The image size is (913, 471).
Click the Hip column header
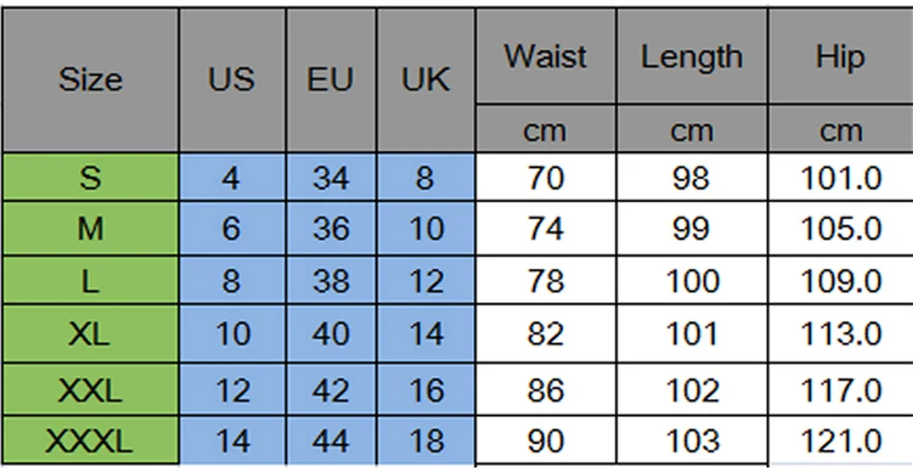pyautogui.click(x=839, y=56)
